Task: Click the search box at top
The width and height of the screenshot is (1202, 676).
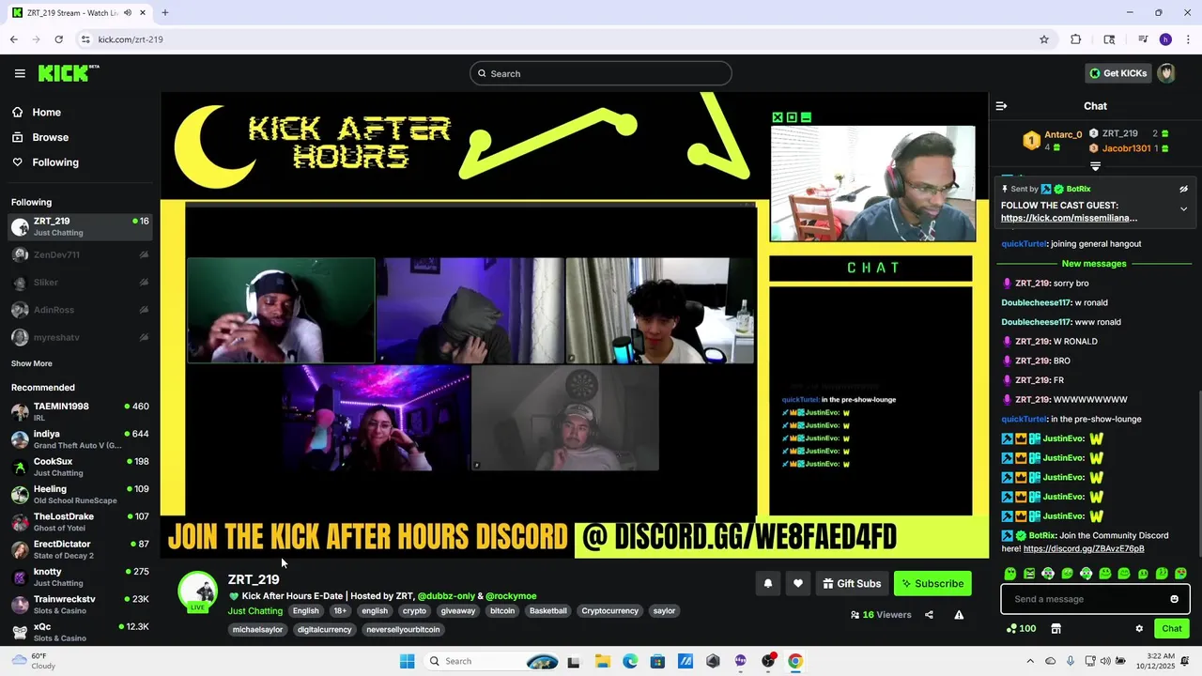Action: [x=601, y=73]
